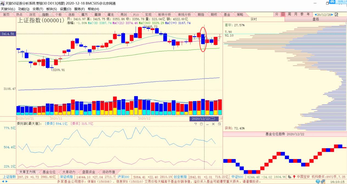Switch to the 盘后 panel tab
The height and width of the screenshot is (184, 347).
316,19
